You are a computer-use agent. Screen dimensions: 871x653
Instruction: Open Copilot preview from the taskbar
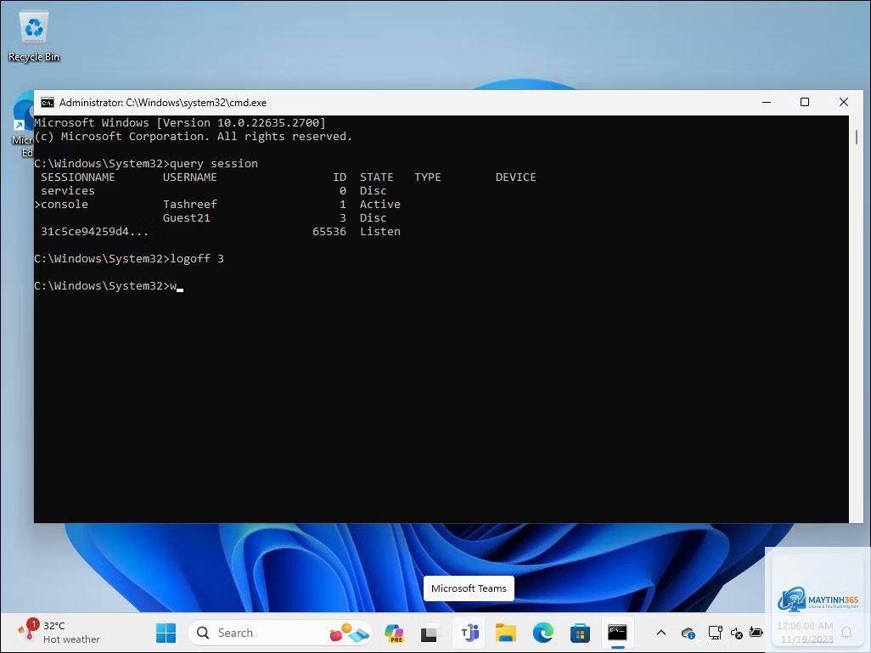[394, 633]
